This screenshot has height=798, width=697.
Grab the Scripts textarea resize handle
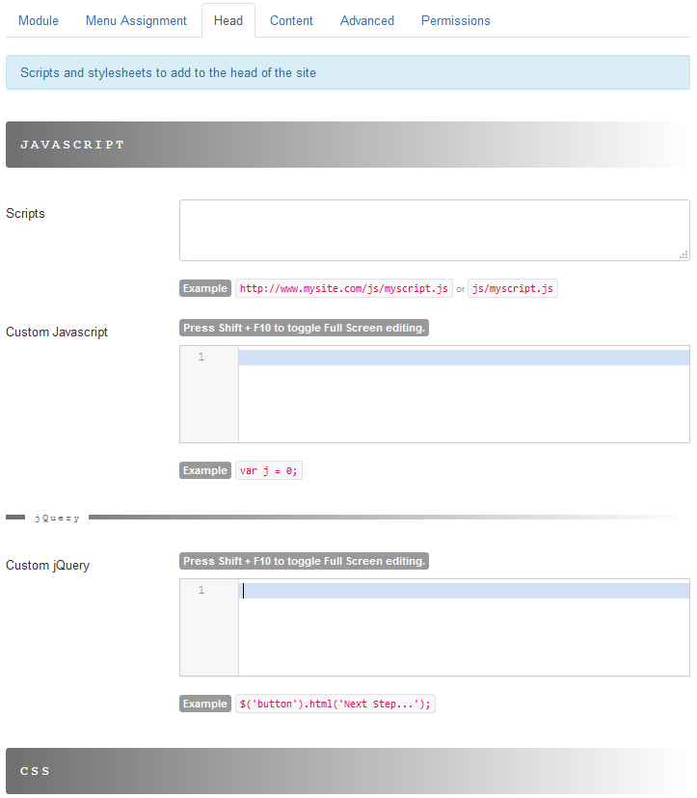pos(684,254)
